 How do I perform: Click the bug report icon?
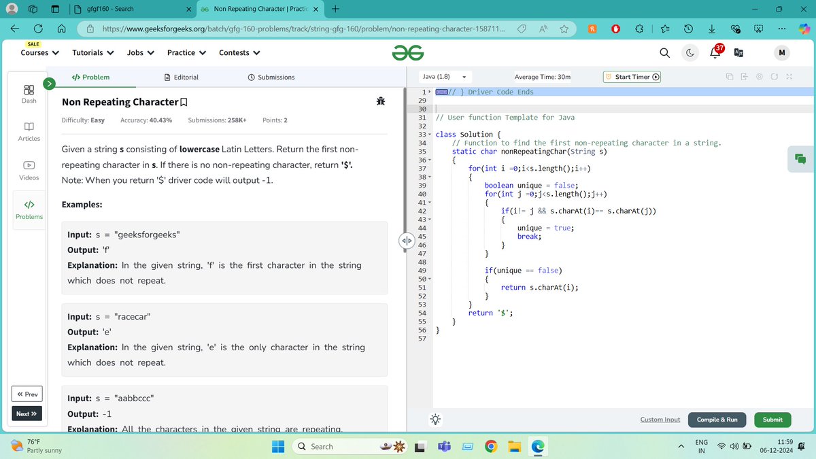(380, 101)
